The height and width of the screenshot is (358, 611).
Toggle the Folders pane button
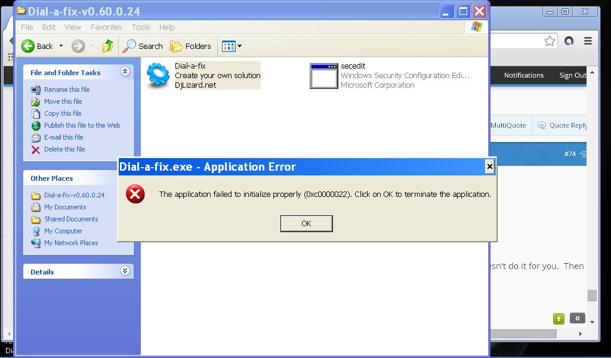(x=190, y=46)
